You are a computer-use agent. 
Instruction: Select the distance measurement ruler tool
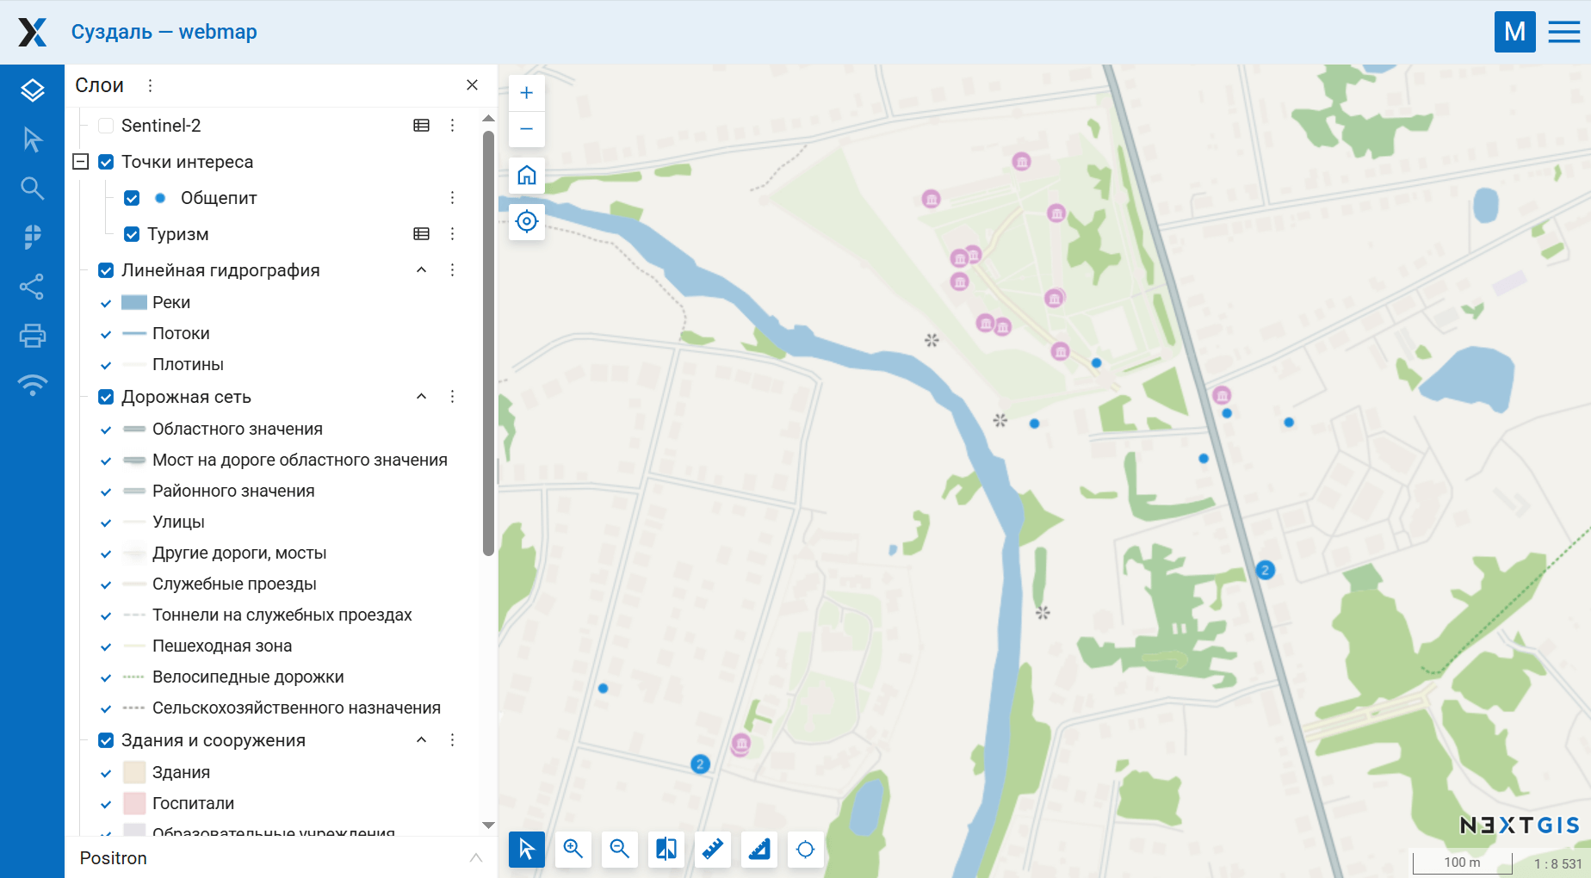pyautogui.click(x=712, y=850)
